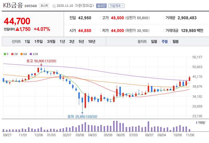
Task: Click the purple 120 moving average legend
Action: 34,54
